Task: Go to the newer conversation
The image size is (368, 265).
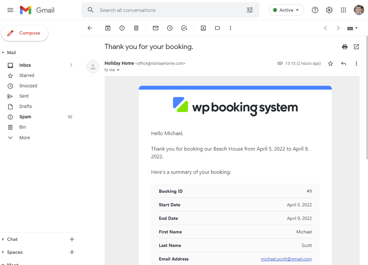Action: click(325, 28)
